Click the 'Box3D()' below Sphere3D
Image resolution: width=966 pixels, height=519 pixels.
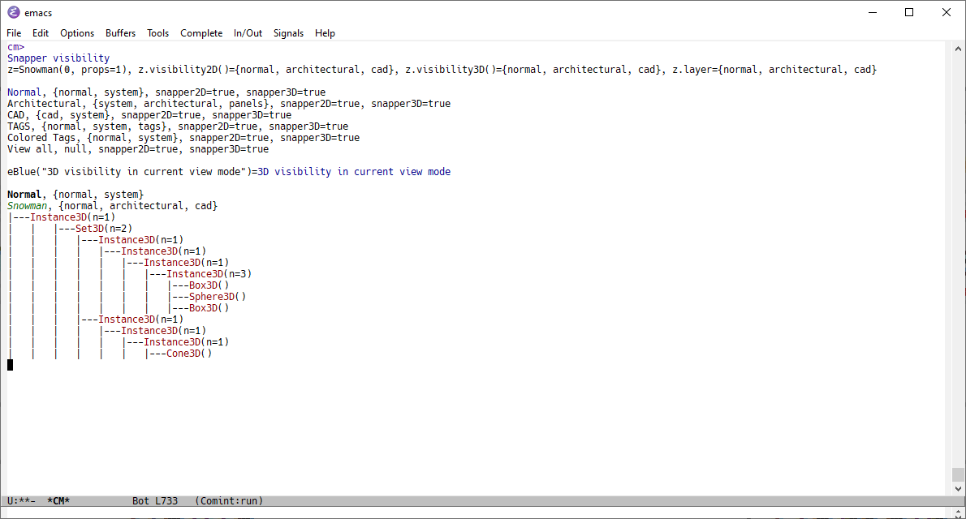[209, 308]
